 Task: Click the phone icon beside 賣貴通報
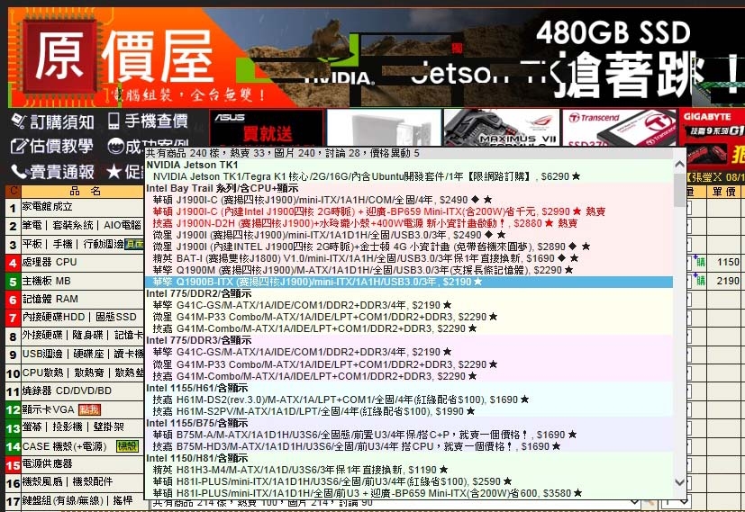(x=19, y=171)
